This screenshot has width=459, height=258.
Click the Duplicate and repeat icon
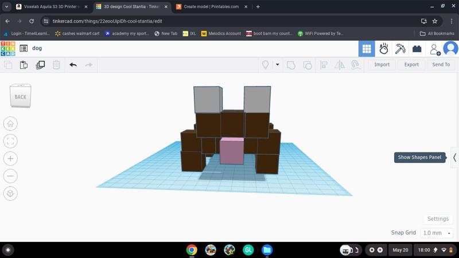click(x=40, y=65)
